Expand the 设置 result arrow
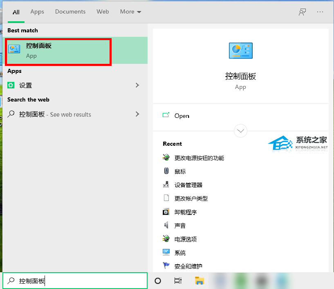 click(x=137, y=85)
